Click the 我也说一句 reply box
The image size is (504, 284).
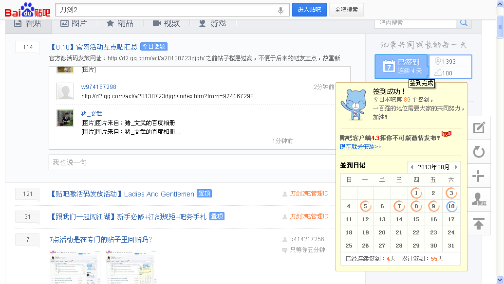192,162
